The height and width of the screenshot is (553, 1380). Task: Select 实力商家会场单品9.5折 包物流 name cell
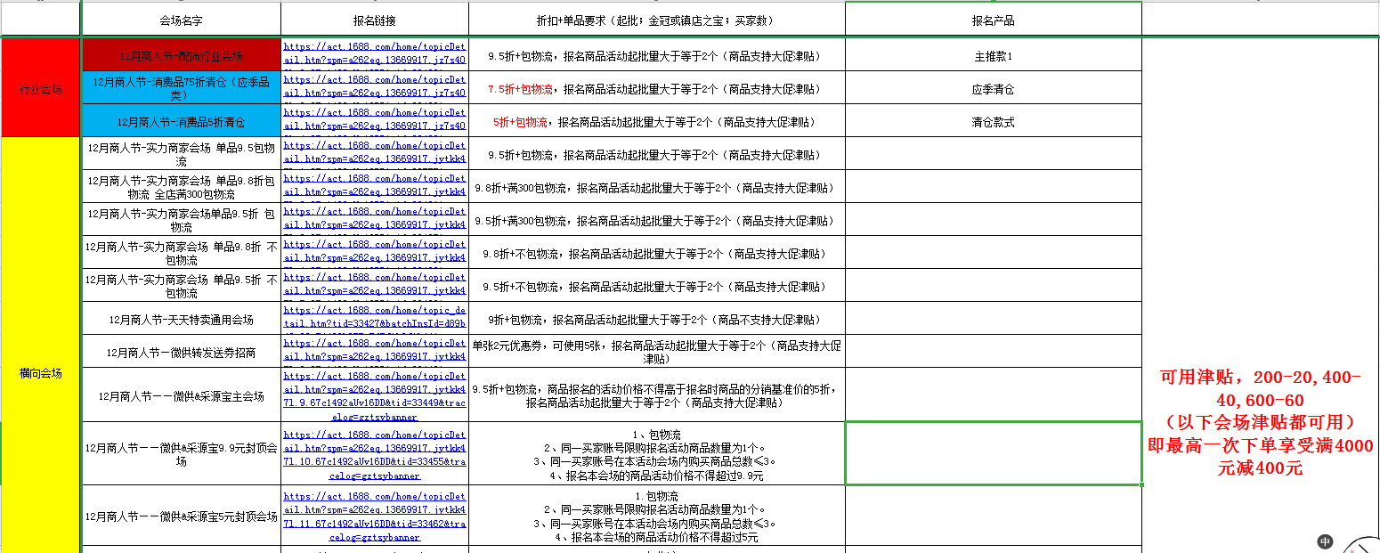pos(181,220)
